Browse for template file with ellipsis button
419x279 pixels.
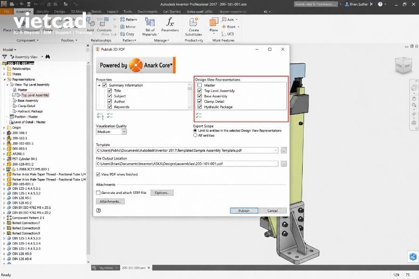pyautogui.click(x=284, y=150)
